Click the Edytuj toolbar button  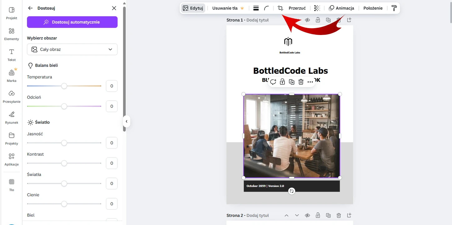click(x=193, y=8)
